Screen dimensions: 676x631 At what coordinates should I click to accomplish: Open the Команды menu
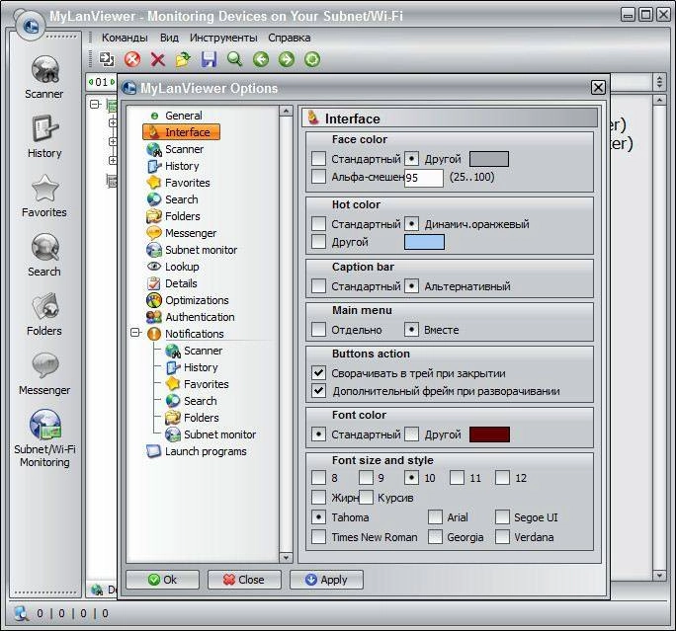[125, 38]
